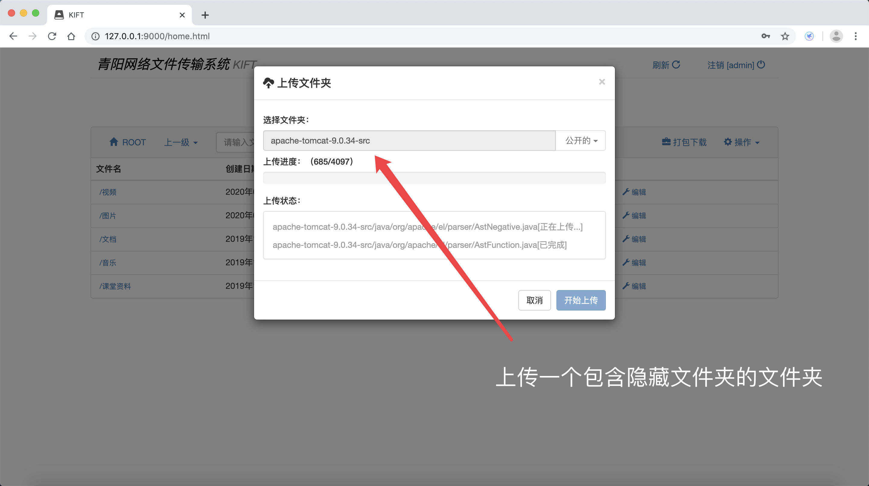Click the browser home icon
The height and width of the screenshot is (486, 869).
71,36
